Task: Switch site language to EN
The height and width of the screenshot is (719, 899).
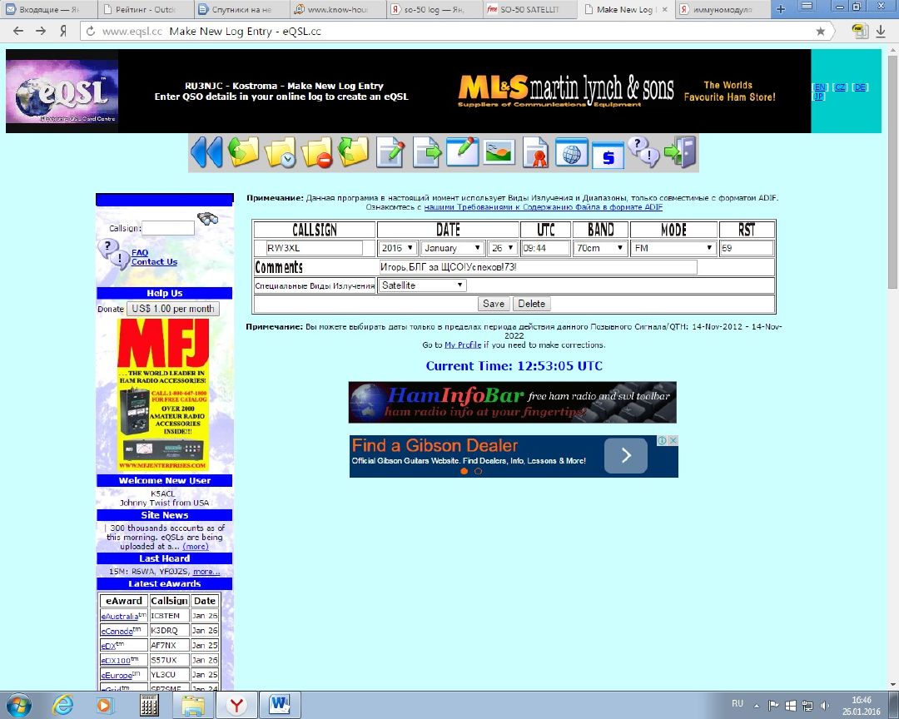Action: [820, 87]
